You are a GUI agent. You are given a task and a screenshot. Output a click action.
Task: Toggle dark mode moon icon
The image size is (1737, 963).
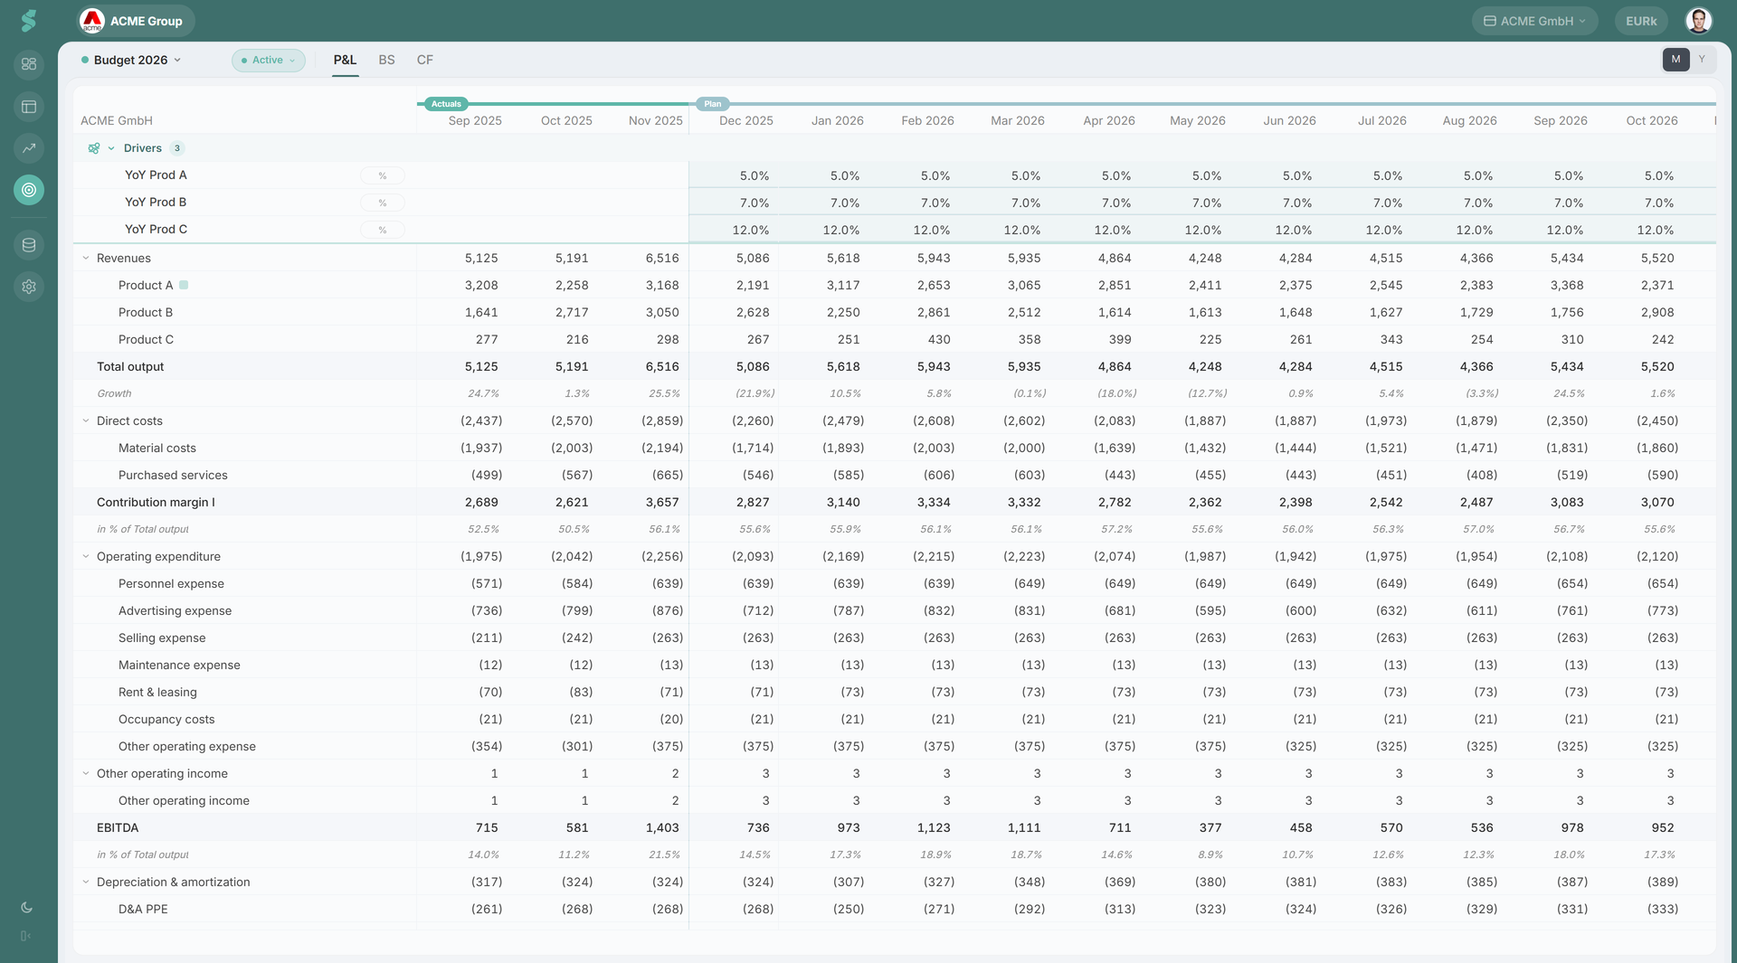26,908
